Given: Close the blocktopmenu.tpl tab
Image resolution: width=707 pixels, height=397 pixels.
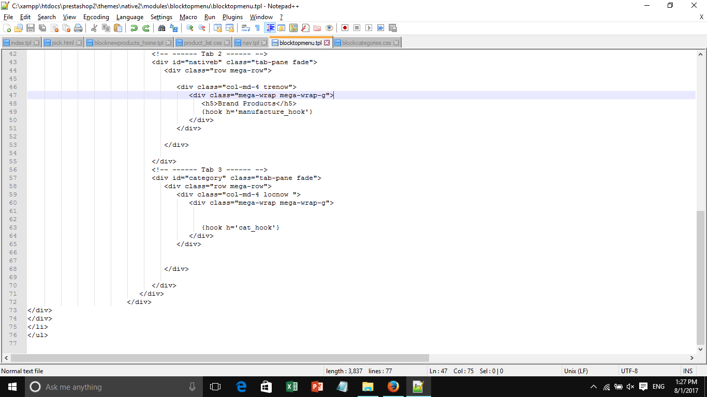Looking at the screenshot, I should pyautogui.click(x=327, y=43).
